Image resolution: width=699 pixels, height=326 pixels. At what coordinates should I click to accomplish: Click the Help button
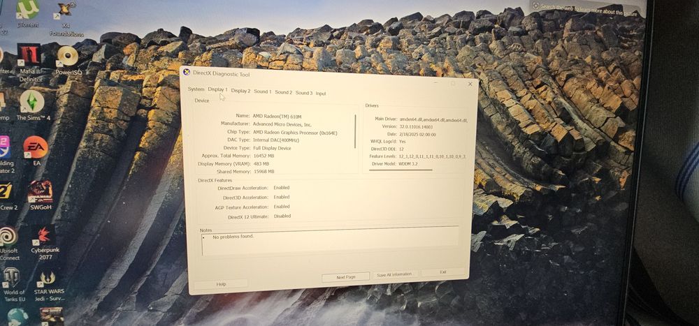coord(221,283)
